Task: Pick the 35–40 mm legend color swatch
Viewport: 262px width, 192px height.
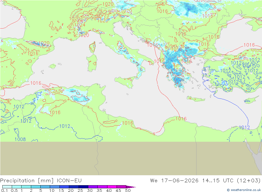Action: 102,187
